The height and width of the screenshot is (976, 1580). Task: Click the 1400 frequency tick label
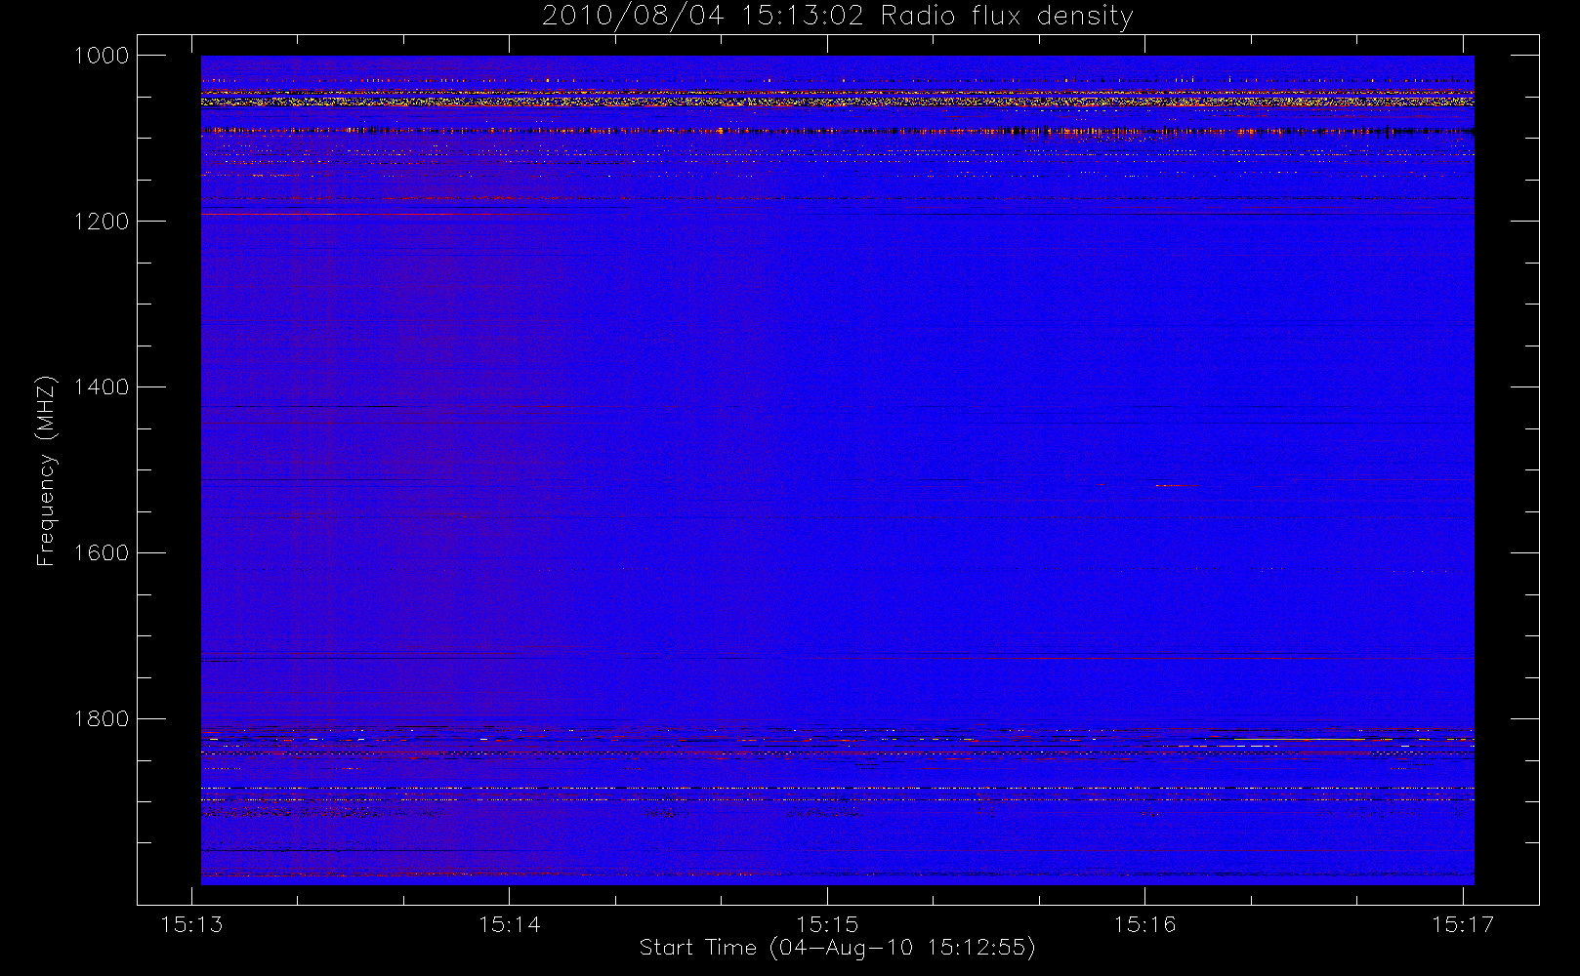pos(103,387)
